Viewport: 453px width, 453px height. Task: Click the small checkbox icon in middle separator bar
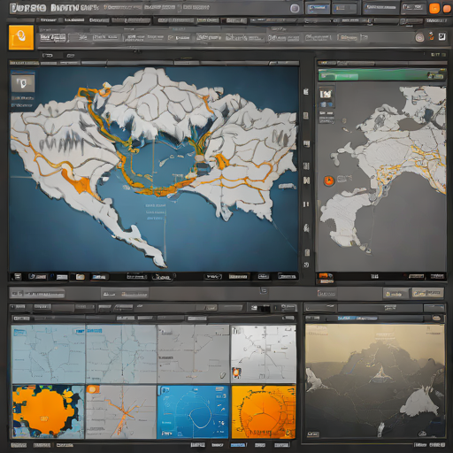264,291
